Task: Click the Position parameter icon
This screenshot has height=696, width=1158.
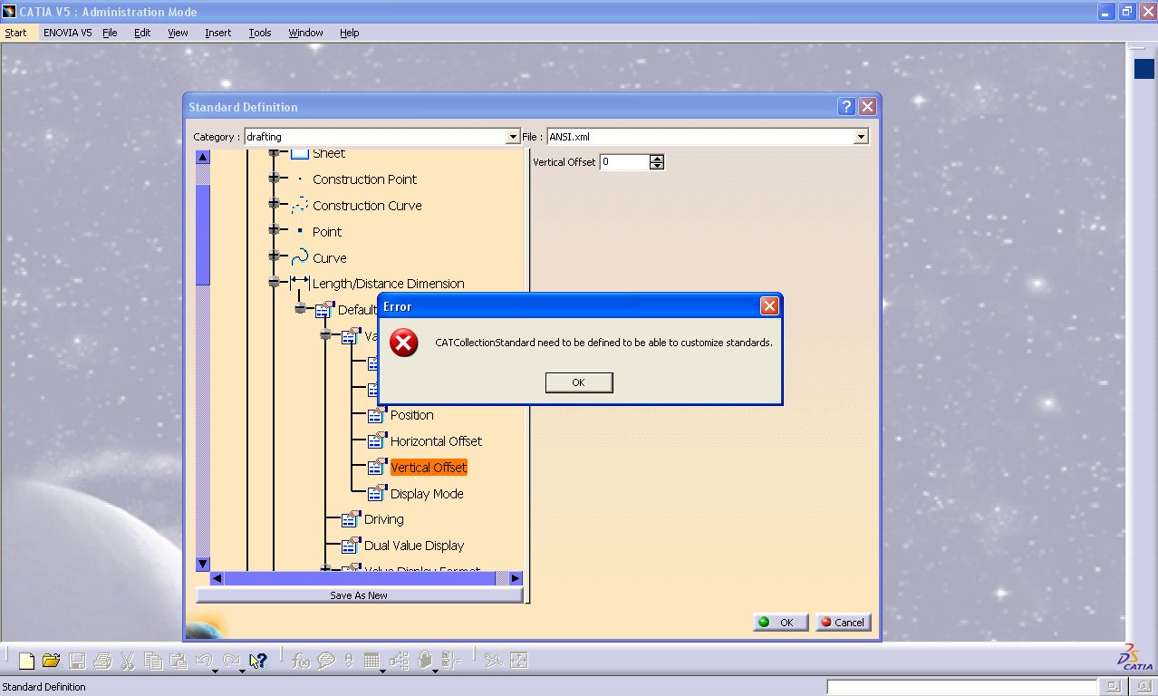Action: click(x=377, y=415)
